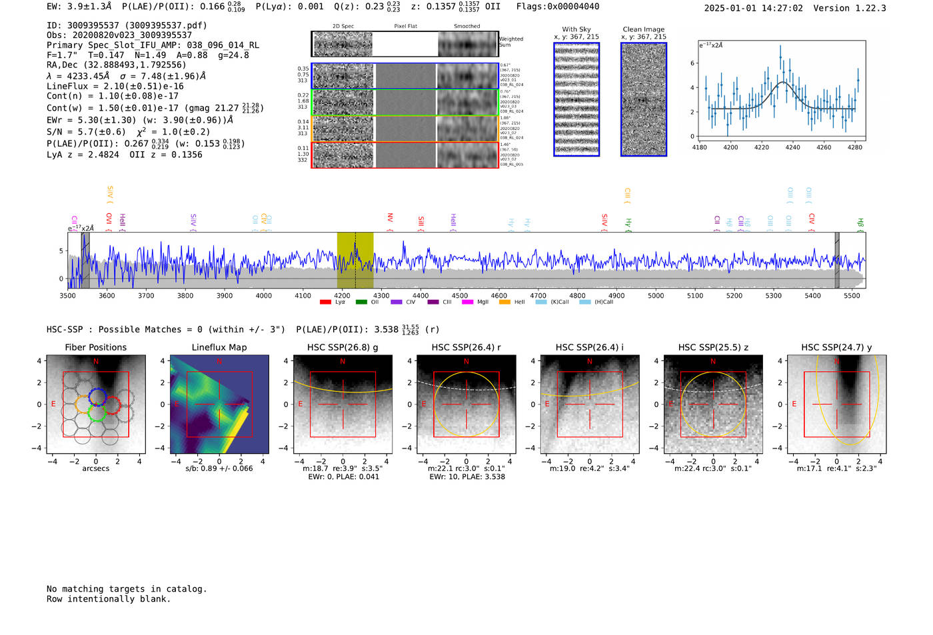Select the HSC SSP(26.4) r cutout
933x635 pixels.
466,404
